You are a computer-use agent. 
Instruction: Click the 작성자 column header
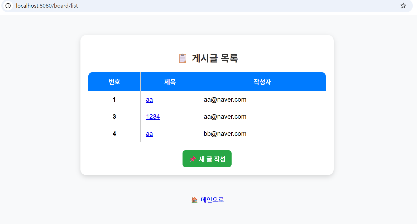point(262,82)
